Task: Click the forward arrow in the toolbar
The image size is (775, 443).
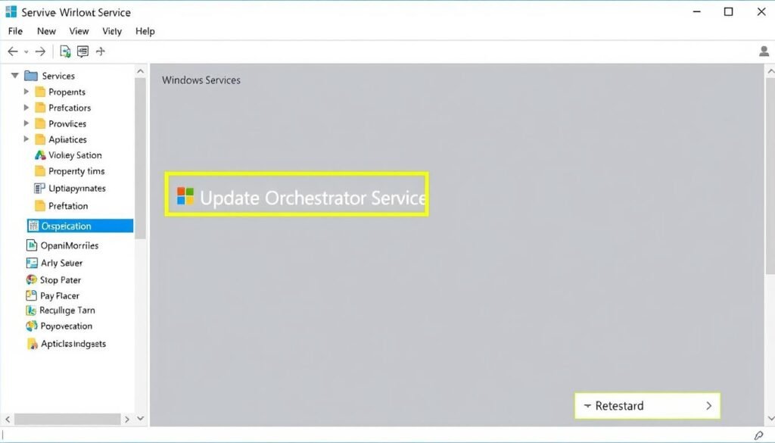Action: 41,51
